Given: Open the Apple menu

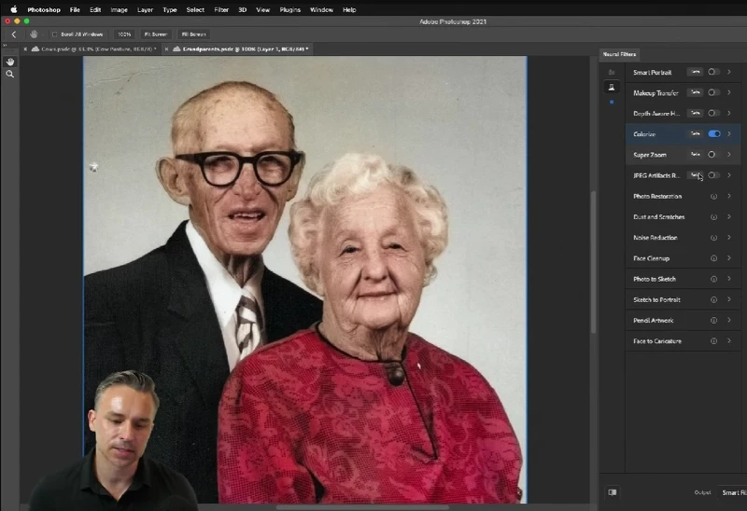Looking at the screenshot, I should tap(13, 9).
